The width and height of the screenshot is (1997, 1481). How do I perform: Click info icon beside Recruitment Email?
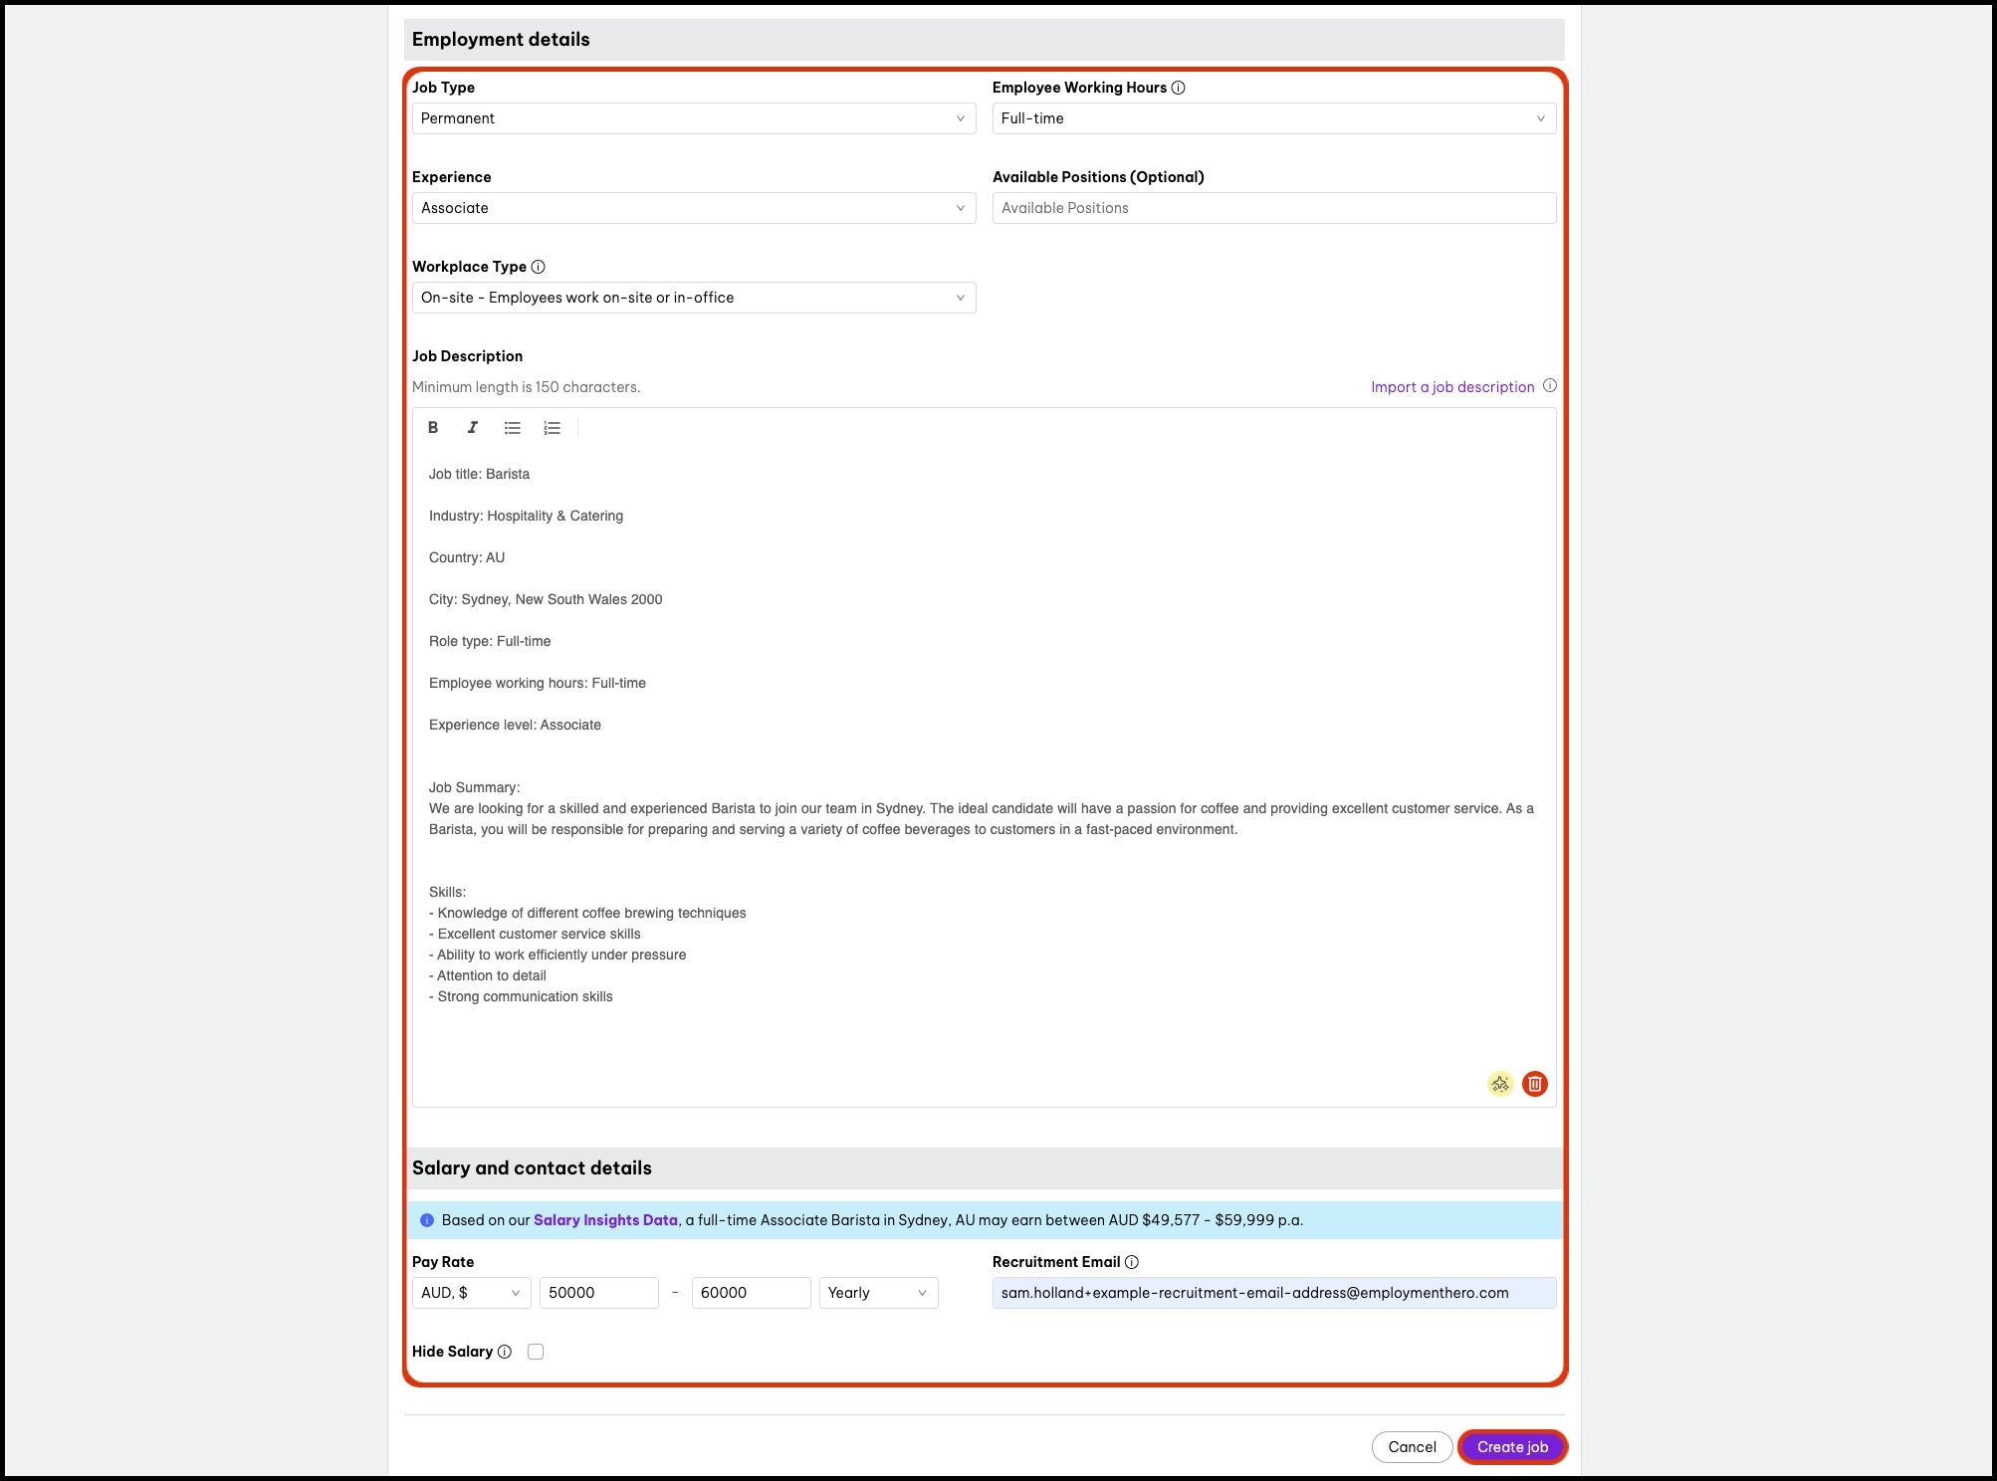tap(1132, 1262)
